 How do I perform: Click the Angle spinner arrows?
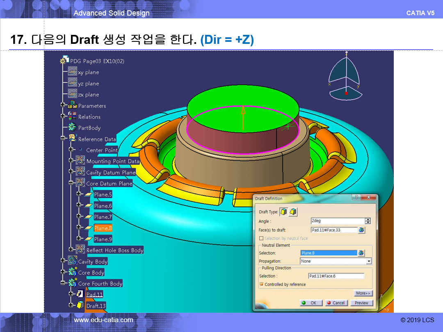(368, 221)
